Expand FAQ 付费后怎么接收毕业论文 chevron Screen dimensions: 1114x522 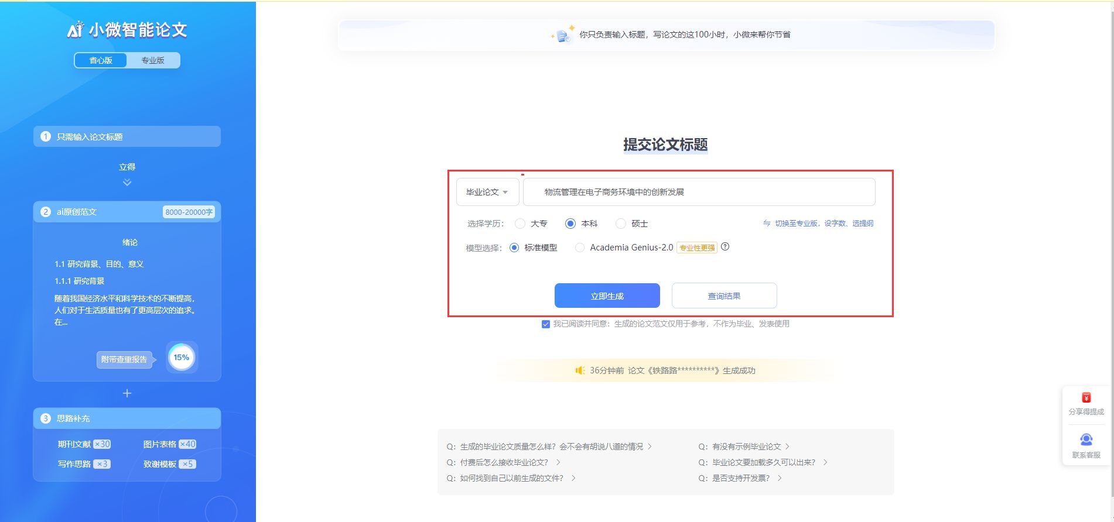point(558,462)
